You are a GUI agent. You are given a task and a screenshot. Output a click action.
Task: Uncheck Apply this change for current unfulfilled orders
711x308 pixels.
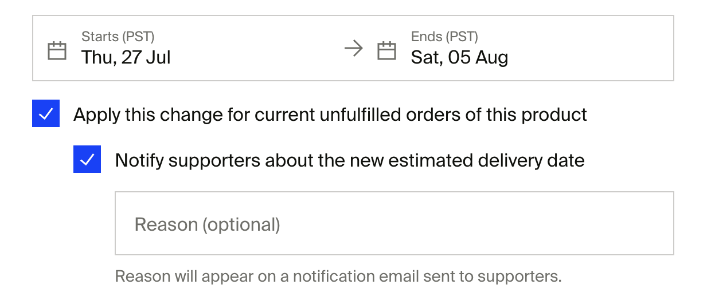coord(46,114)
